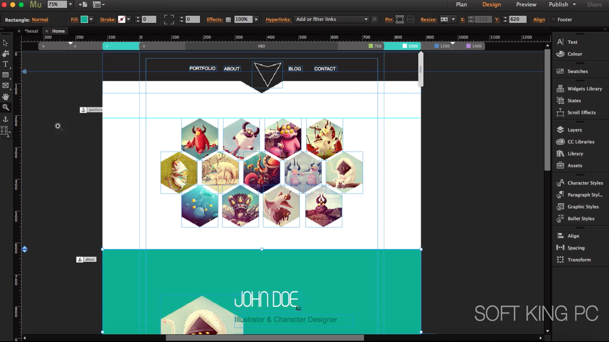This screenshot has height=342, width=609.
Task: Select the Crop tool
Action: (6, 53)
